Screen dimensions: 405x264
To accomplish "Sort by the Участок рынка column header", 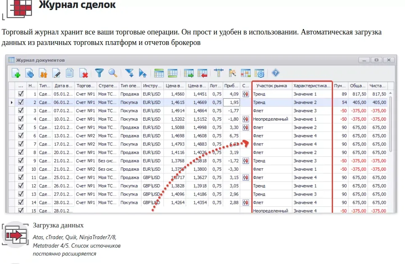I will point(272,86).
